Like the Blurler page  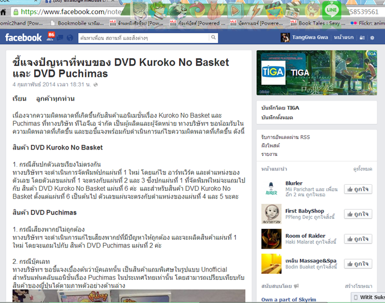pos(358,189)
